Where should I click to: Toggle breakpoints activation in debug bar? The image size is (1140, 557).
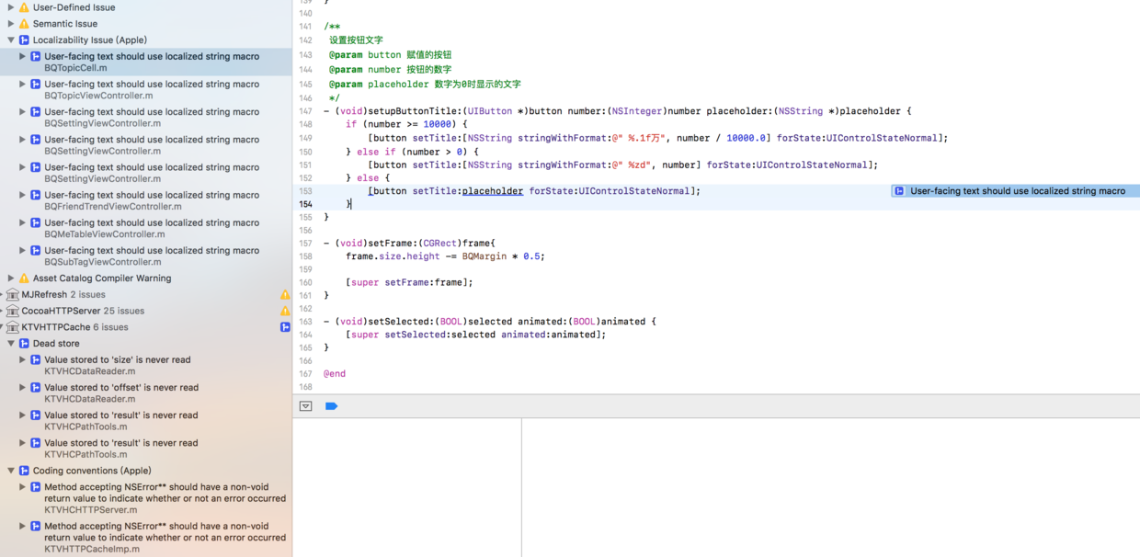click(x=331, y=406)
